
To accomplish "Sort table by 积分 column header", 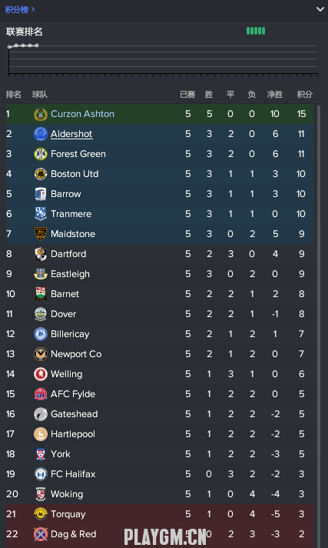I will (305, 95).
